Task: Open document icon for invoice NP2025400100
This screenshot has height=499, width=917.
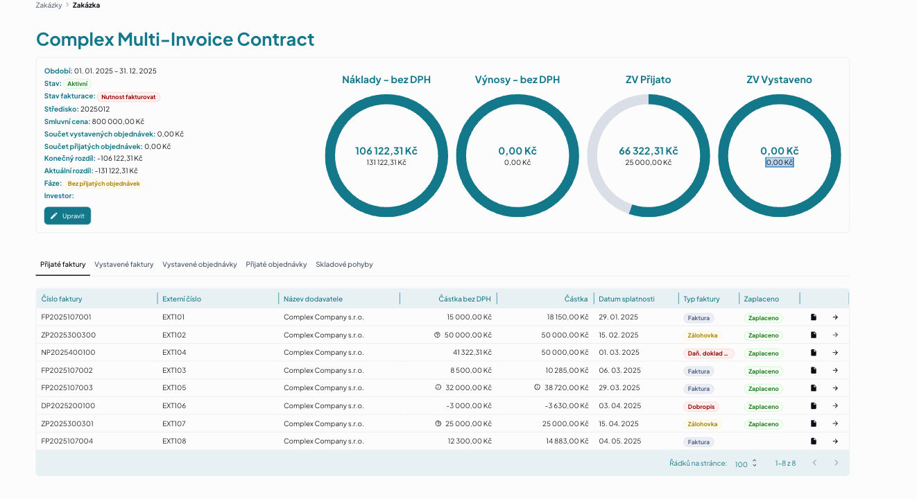Action: 814,353
